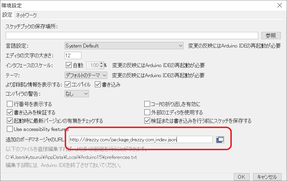287x181 pixels.
Task: Click the OK button
Action: pos(241,177)
